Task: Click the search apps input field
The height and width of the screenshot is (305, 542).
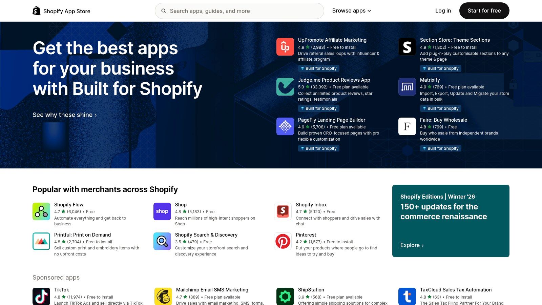Action: pyautogui.click(x=239, y=11)
